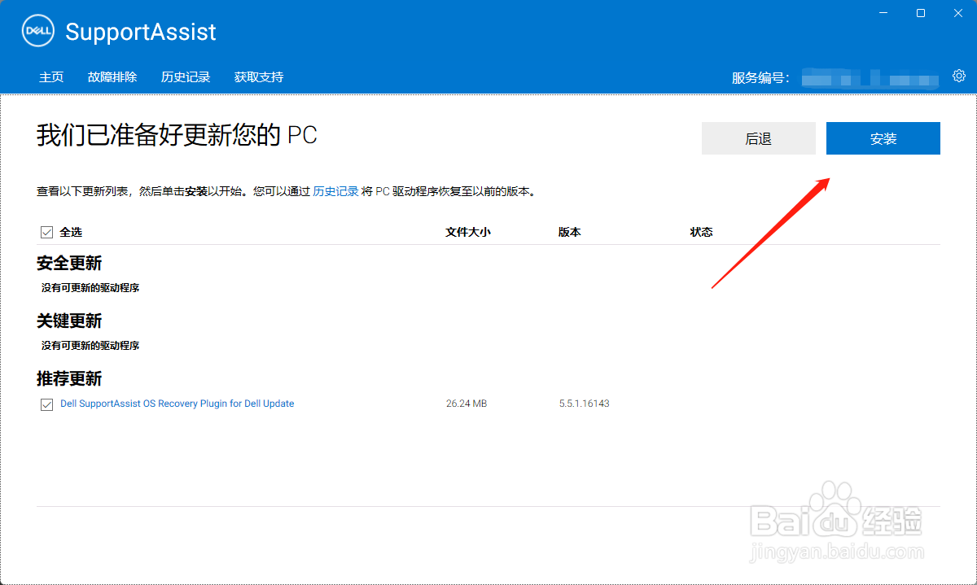
Task: Click the 安装 button
Action: [883, 138]
